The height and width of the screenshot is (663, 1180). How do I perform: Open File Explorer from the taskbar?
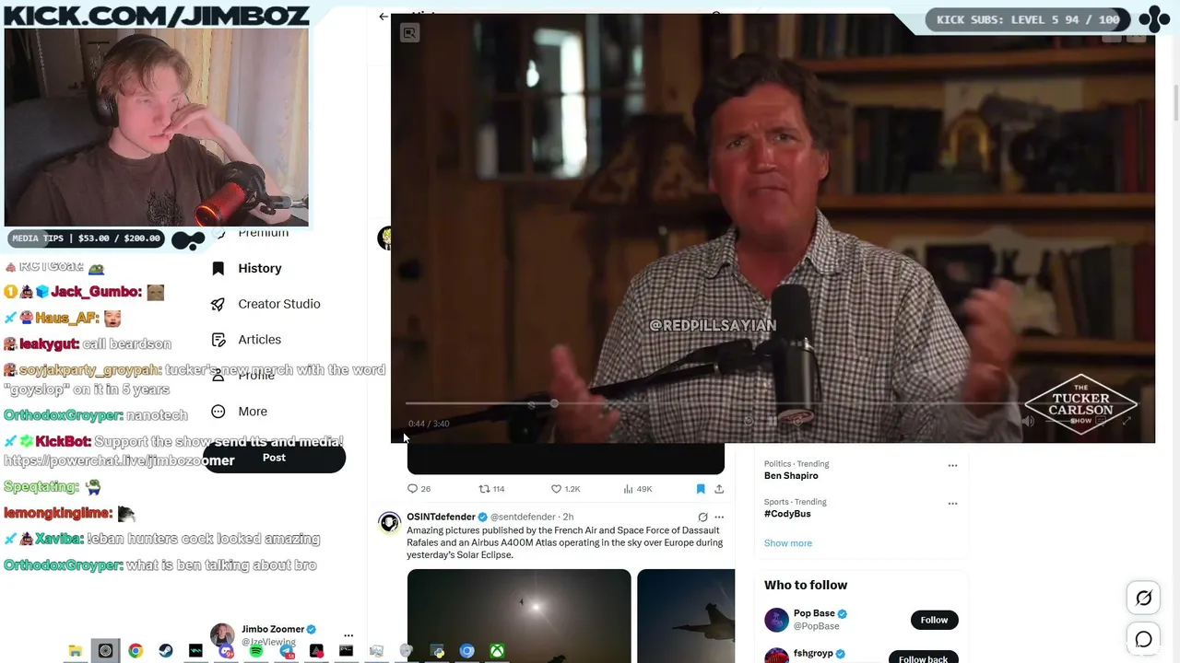coord(76,651)
